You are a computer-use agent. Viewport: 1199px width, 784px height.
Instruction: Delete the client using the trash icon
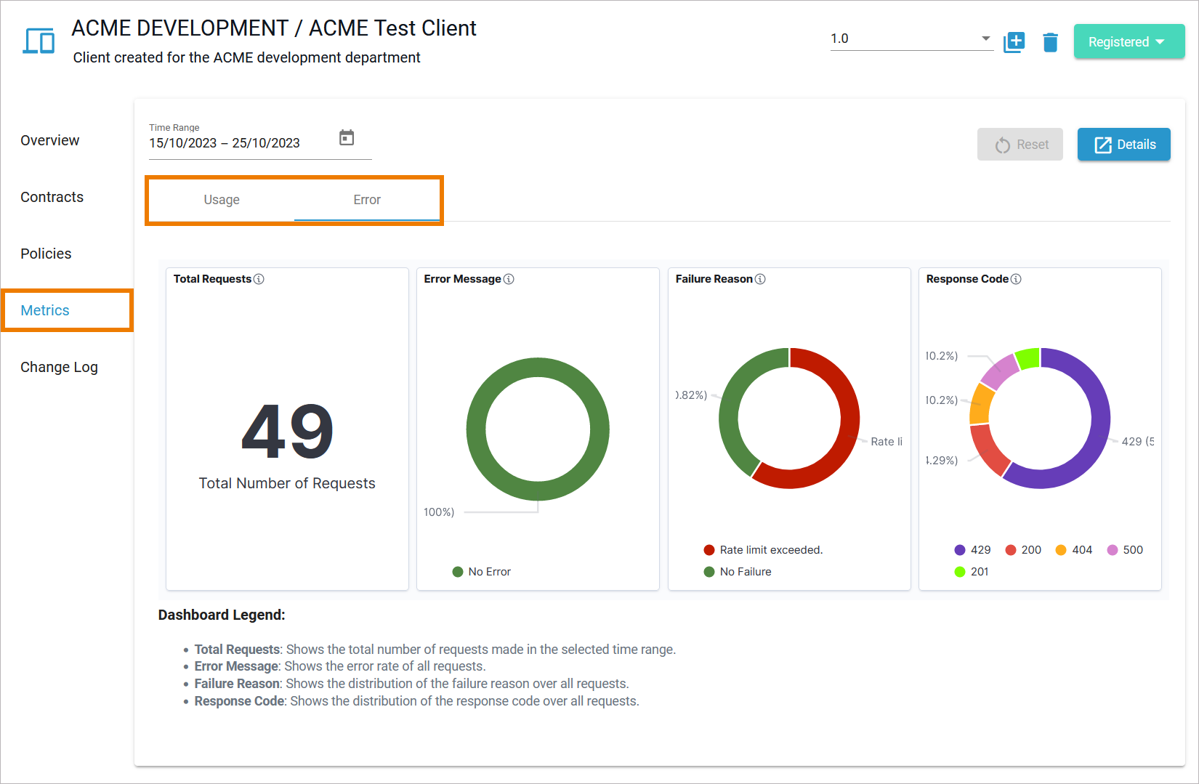coord(1050,42)
